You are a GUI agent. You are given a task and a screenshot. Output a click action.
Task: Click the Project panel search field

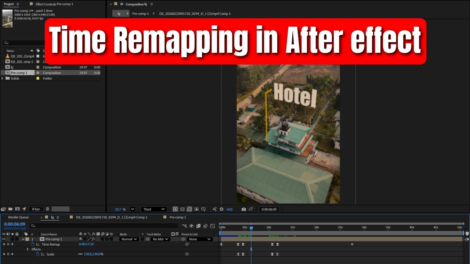coord(23,43)
